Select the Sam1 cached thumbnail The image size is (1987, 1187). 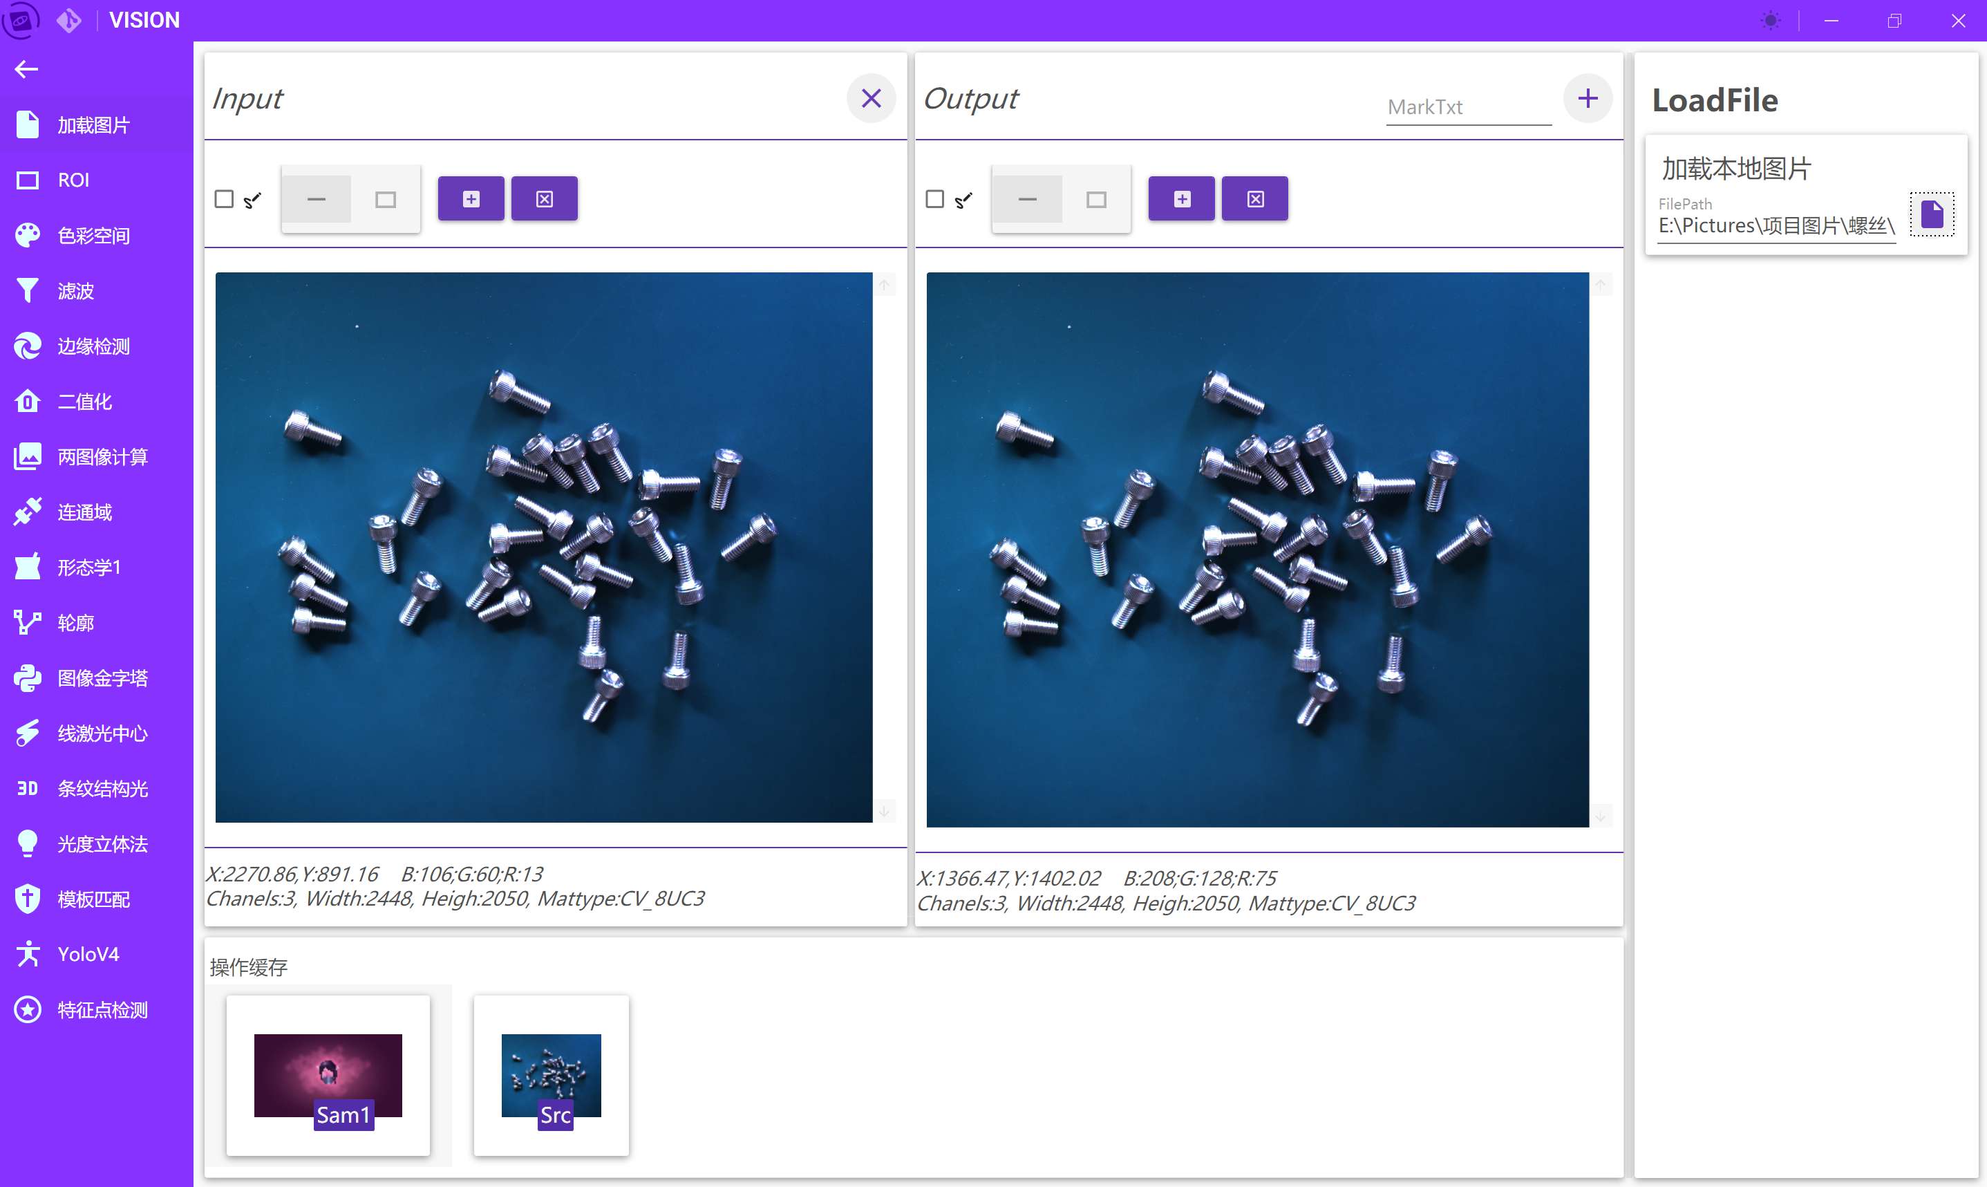click(328, 1075)
